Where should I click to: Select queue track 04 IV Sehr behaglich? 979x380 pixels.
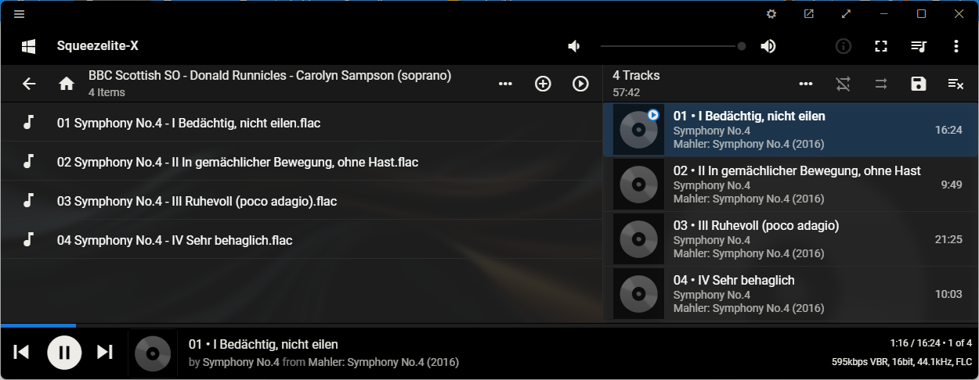pos(783,293)
